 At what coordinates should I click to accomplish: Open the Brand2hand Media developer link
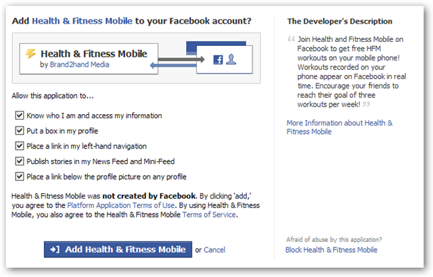coord(80,65)
